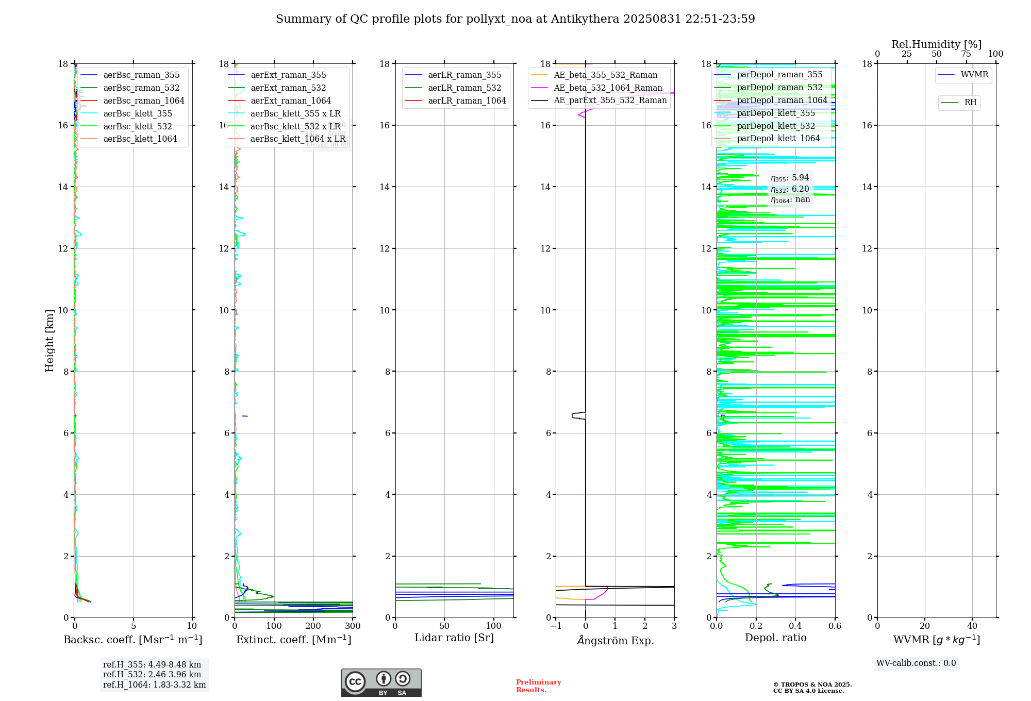Screen dimensions: 1031x701
Task: Click the Height [km] axis label
Action: tap(49, 341)
